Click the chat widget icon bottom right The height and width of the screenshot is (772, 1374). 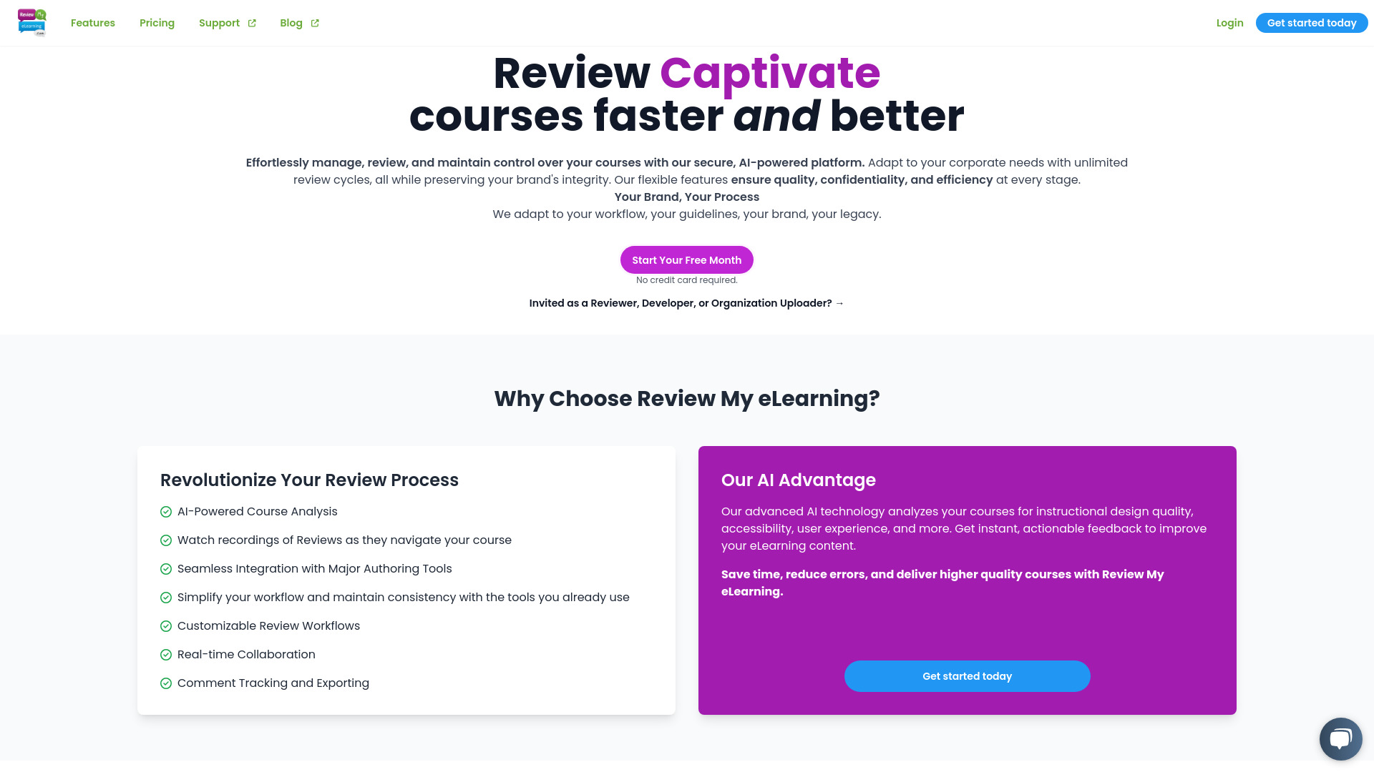coord(1340,738)
